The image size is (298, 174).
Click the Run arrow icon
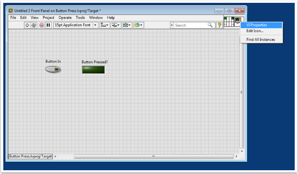click(27, 25)
